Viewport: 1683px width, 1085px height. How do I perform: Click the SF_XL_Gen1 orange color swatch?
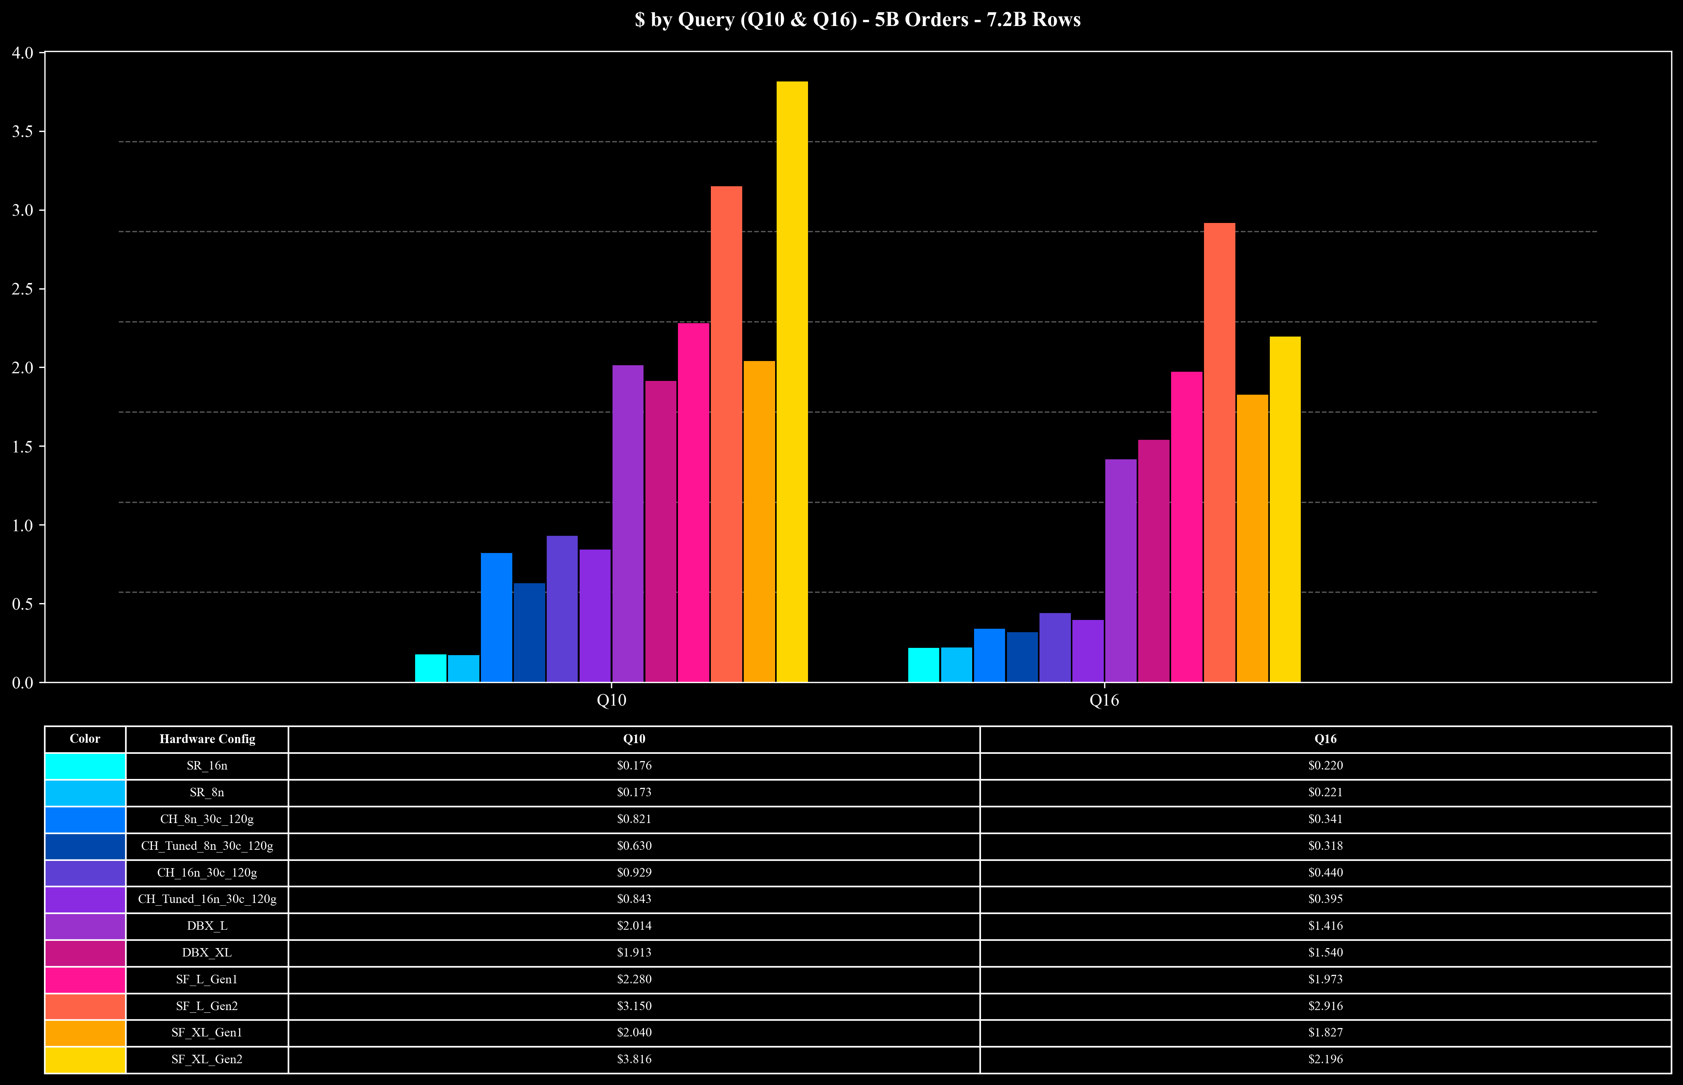click(x=85, y=1033)
